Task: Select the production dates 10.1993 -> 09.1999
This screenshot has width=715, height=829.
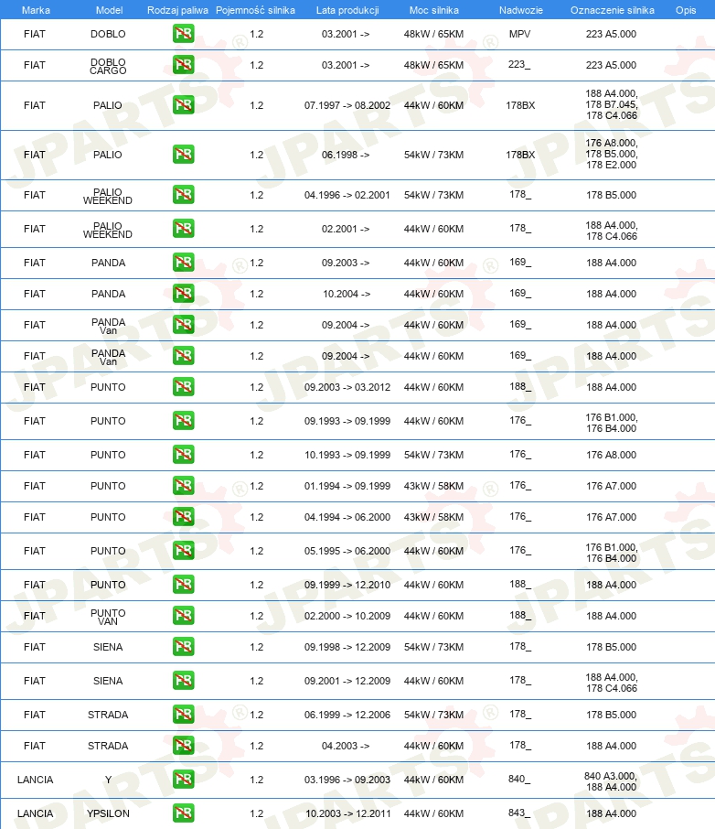Action: [x=347, y=455]
